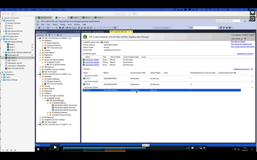Select the Node 1 connection in Royal TSX sidebar
257x160 pixels.
point(12,44)
